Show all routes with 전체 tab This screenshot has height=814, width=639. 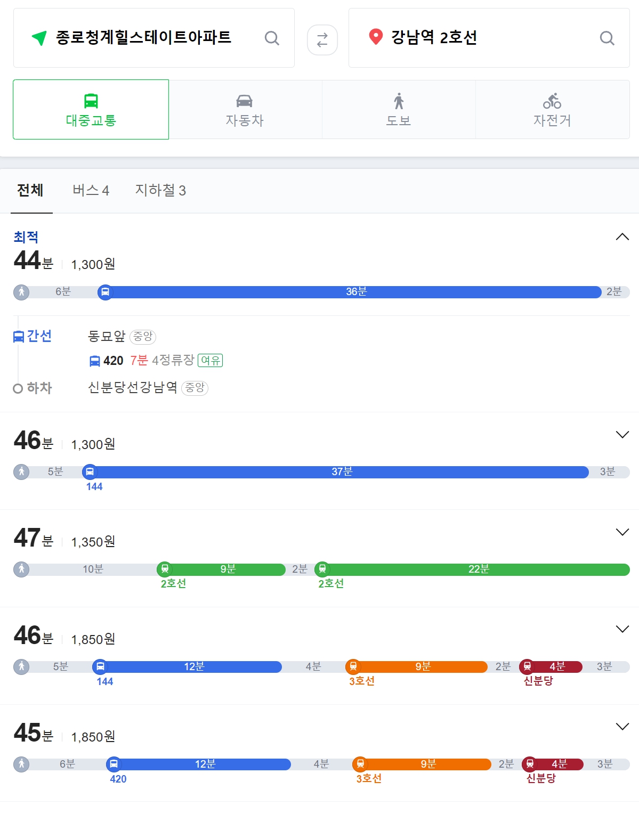[30, 190]
